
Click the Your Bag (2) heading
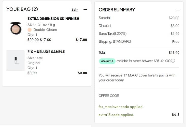point(22,9)
